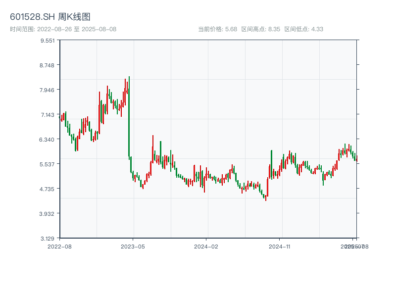Click the 区间高点 8.35 label
This screenshot has height=297, width=396.
point(261,29)
